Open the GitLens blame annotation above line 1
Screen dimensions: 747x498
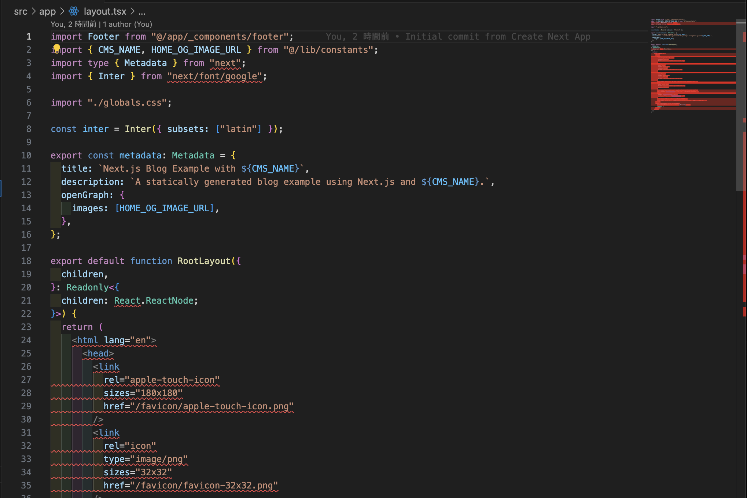(x=73, y=24)
